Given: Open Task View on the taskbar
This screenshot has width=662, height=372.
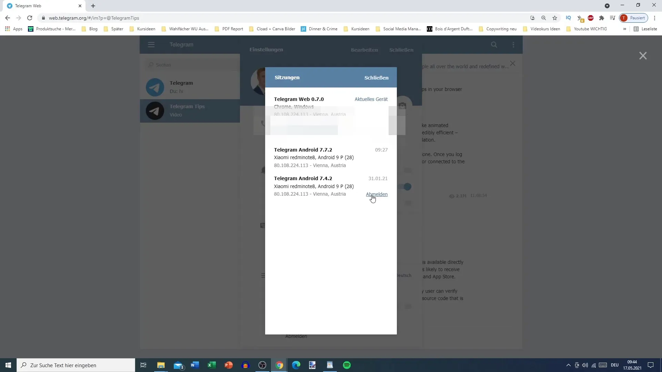Looking at the screenshot, I should pos(143,365).
